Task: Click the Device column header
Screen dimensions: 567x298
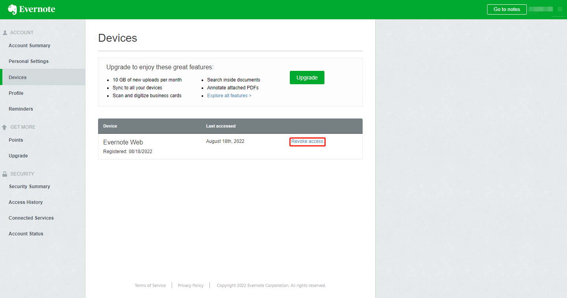Action: (110, 126)
